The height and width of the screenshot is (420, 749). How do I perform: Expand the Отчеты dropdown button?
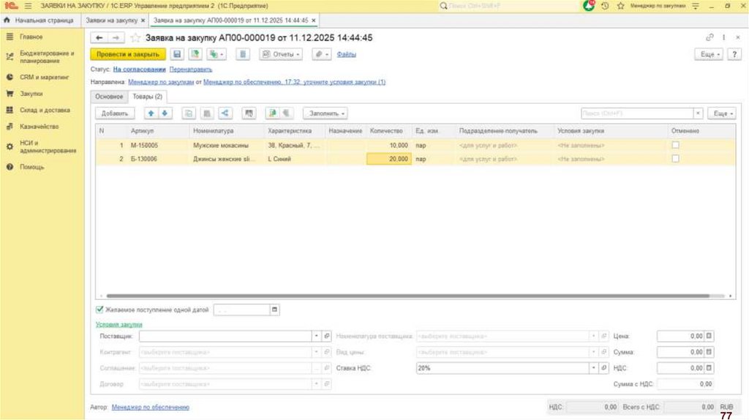point(281,54)
